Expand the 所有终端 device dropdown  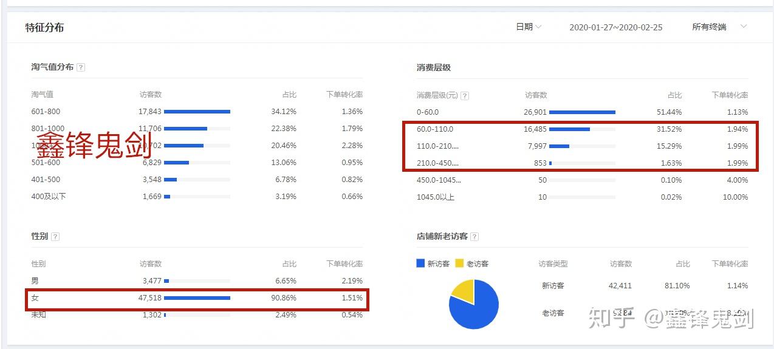pyautogui.click(x=719, y=27)
